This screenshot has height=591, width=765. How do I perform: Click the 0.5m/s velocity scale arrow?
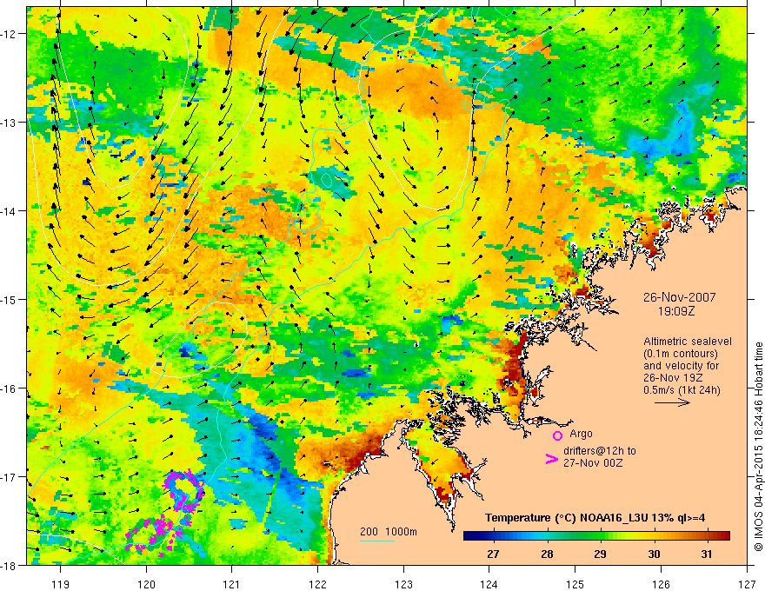click(x=672, y=402)
